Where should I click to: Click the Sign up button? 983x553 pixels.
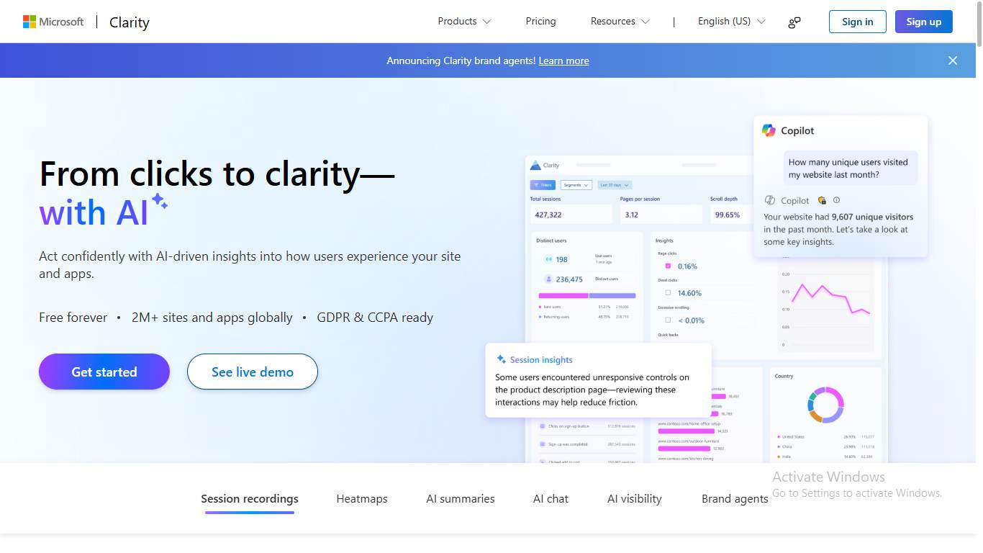(x=924, y=22)
